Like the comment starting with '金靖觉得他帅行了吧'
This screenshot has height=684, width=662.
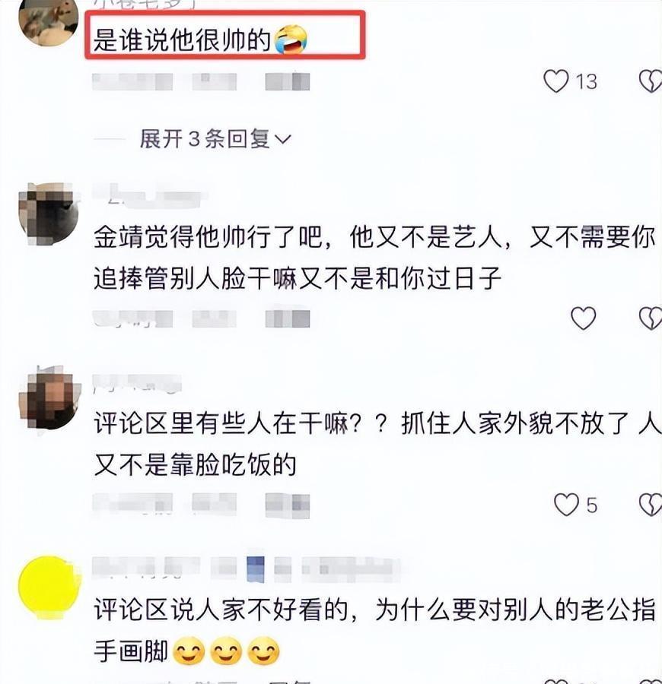click(x=584, y=318)
